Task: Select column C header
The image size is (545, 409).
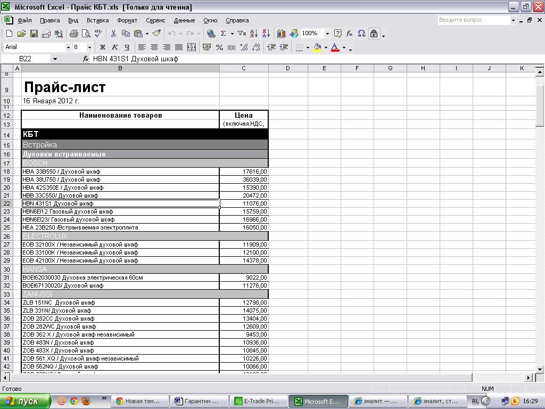Action: point(244,68)
